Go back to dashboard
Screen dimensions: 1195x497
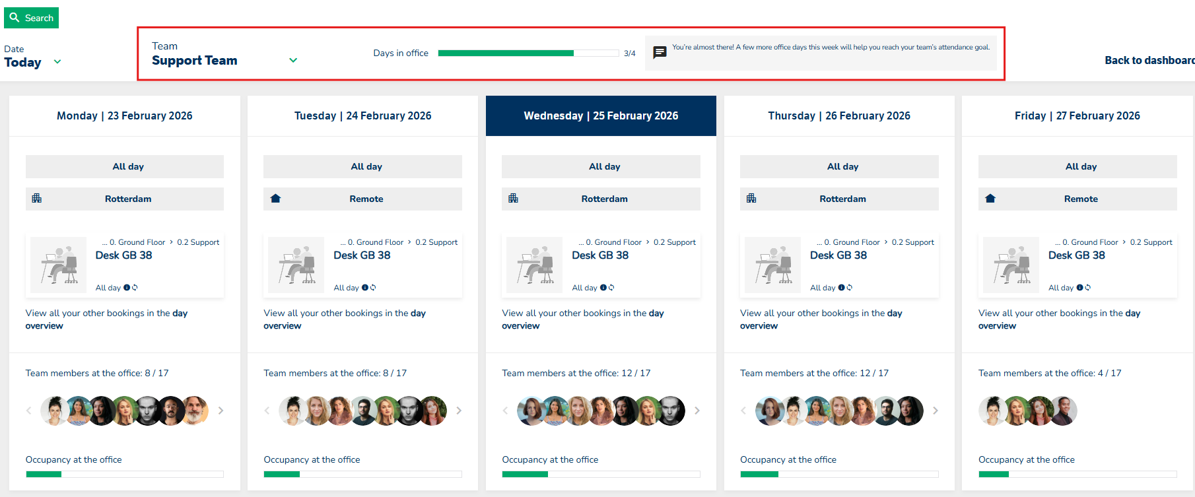(x=1149, y=60)
